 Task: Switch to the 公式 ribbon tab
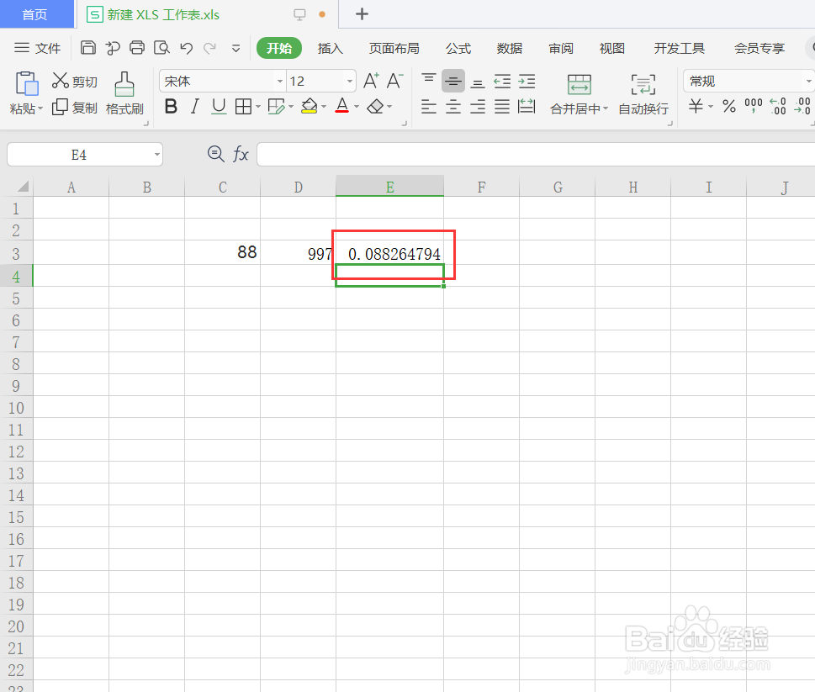458,48
